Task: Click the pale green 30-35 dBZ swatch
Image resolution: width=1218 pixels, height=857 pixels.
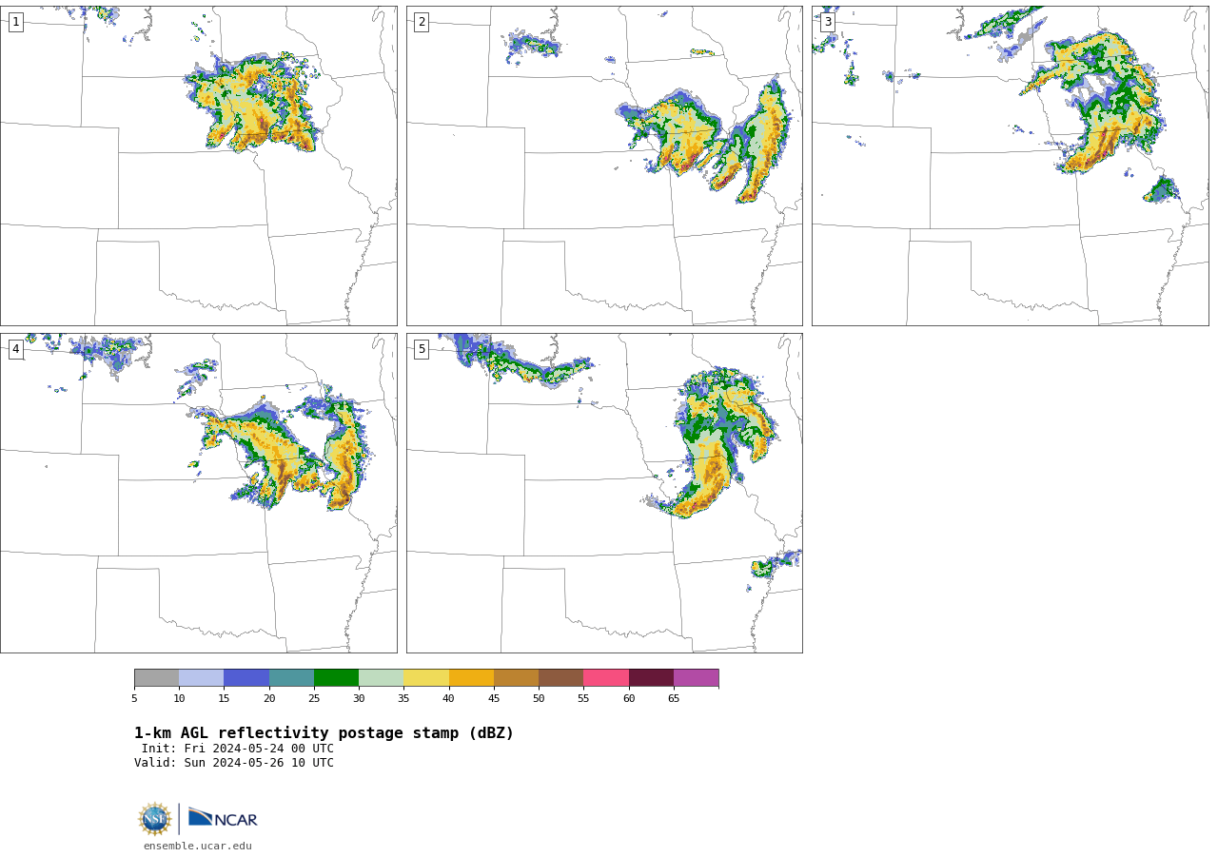Action: tap(381, 678)
